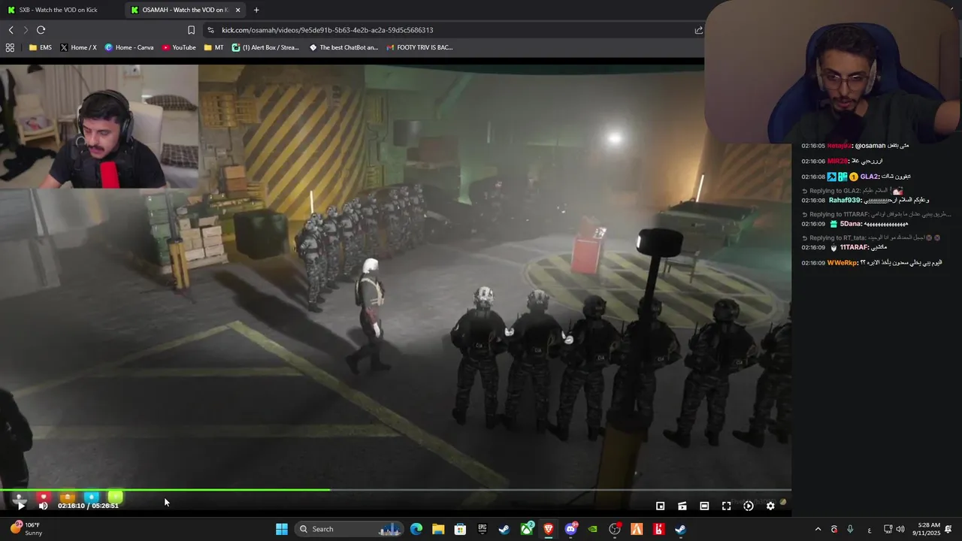Mute the video player volume
Image resolution: width=962 pixels, height=541 pixels.
[43, 506]
